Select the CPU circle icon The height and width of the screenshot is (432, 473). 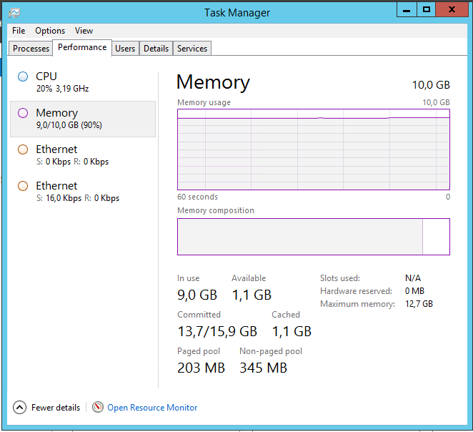point(23,77)
